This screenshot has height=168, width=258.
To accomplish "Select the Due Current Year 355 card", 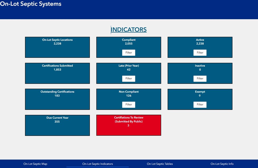I will (57, 125).
